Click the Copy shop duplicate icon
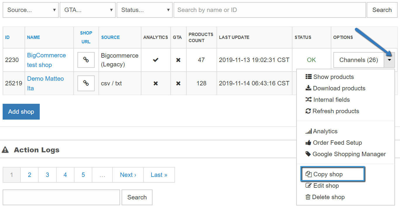 tap(309, 174)
